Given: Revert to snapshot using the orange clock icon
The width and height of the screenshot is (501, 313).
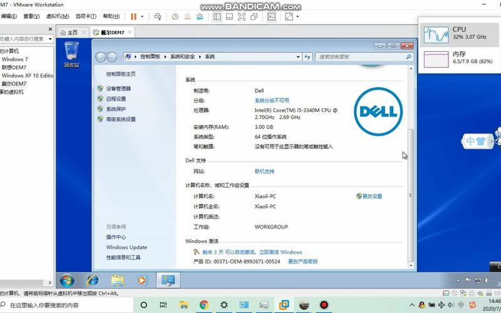Looking at the screenshot, I should tap(187, 17).
